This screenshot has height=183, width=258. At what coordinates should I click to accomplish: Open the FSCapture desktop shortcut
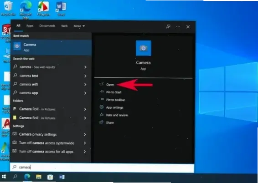pyautogui.click(x=43, y=9)
